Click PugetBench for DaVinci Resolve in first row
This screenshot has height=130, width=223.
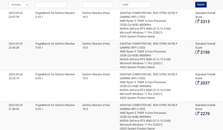click(x=55, y=13)
